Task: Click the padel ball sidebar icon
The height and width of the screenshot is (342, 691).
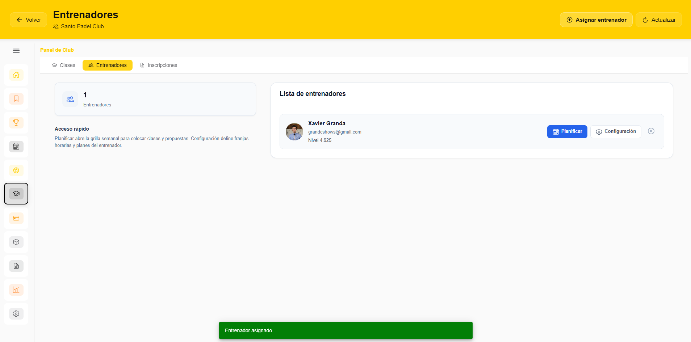Action: [16, 170]
